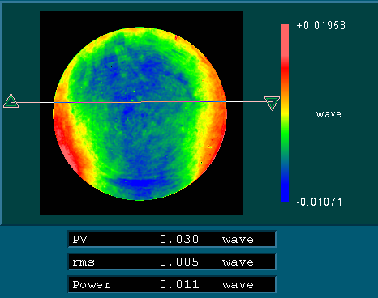Screen dimensions: 378x298
Task: Click the wave unit label beside color scale
Action: pos(329,114)
